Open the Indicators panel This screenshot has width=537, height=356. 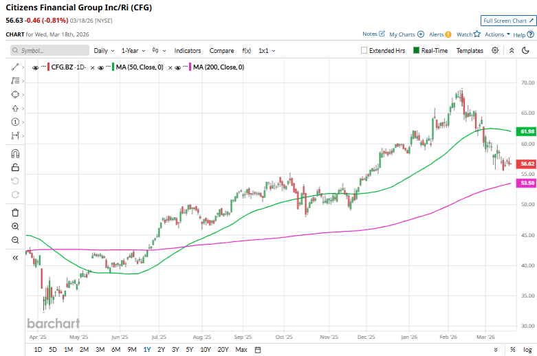pyautogui.click(x=187, y=50)
